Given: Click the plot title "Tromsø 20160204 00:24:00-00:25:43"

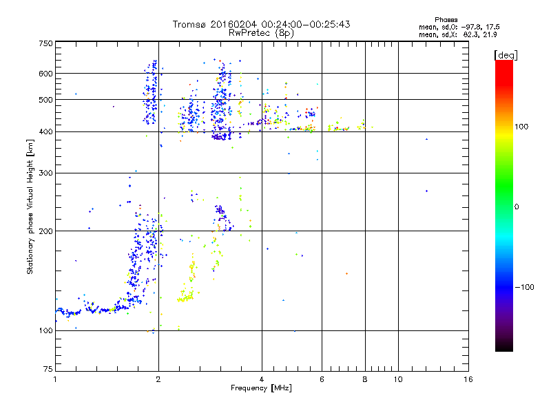Looking at the screenshot, I should pyautogui.click(x=261, y=24).
